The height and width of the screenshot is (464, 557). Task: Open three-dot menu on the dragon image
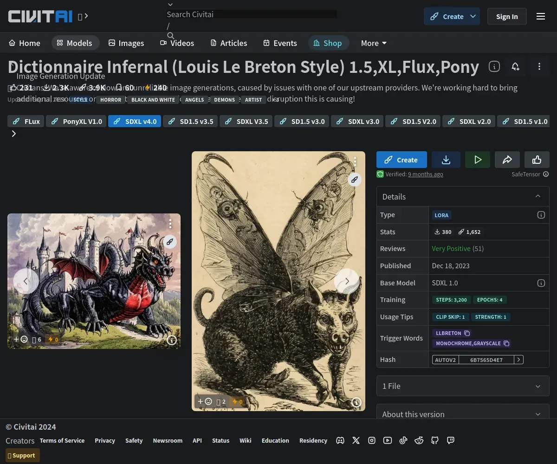coord(170,224)
